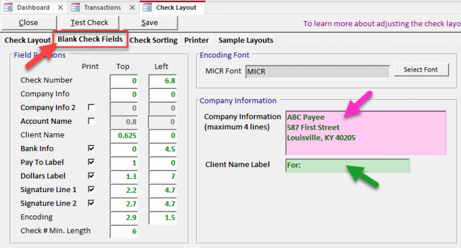This screenshot has width=461, height=248.
Task: Open the Sample Layouts tab
Action: [x=246, y=40]
